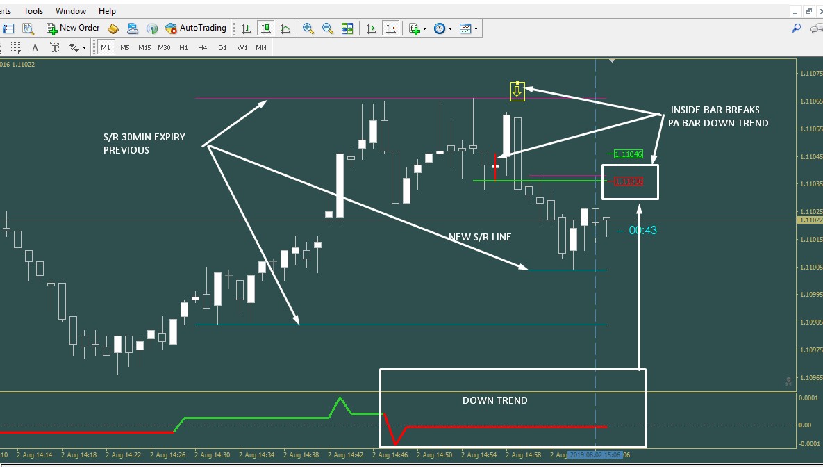Open the Strategy Tester magnifier icon
Viewport: 823px width, 467px height.
(x=28, y=28)
